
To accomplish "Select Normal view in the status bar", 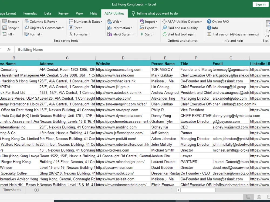I will pyautogui.click(x=248, y=196).
